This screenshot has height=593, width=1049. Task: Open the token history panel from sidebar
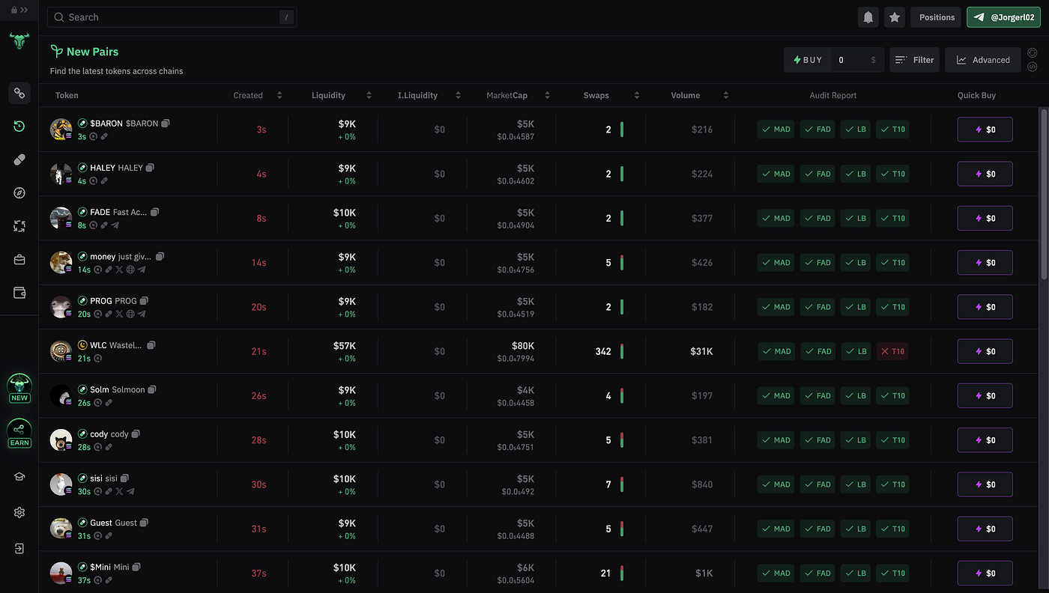pos(19,126)
